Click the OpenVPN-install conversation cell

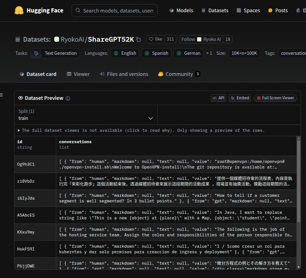point(176,164)
